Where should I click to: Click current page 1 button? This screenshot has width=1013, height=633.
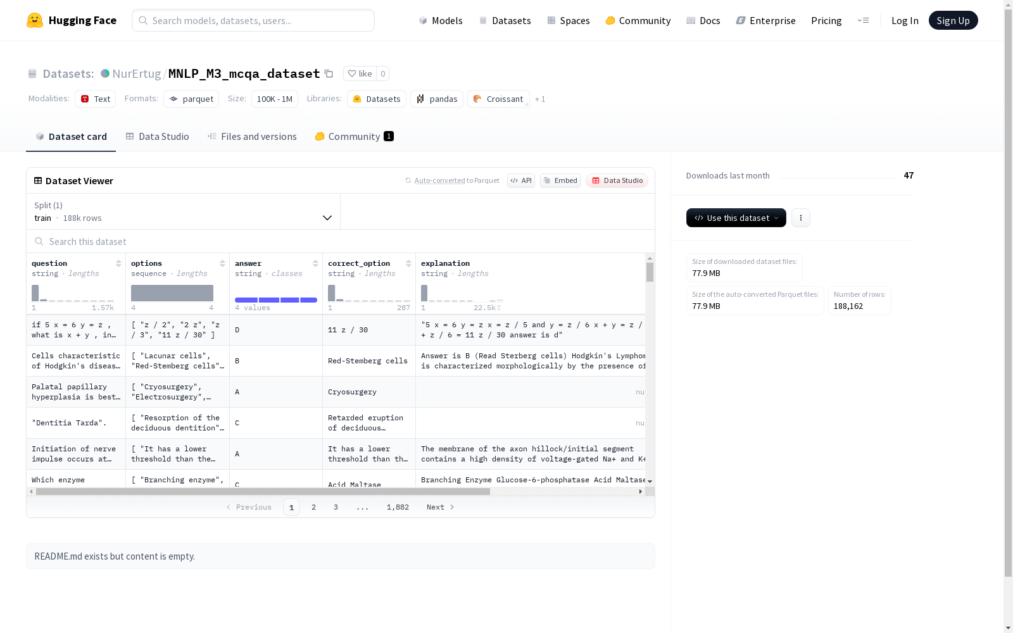[291, 507]
